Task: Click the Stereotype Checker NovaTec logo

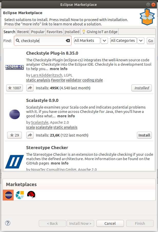Action: pos(14,162)
